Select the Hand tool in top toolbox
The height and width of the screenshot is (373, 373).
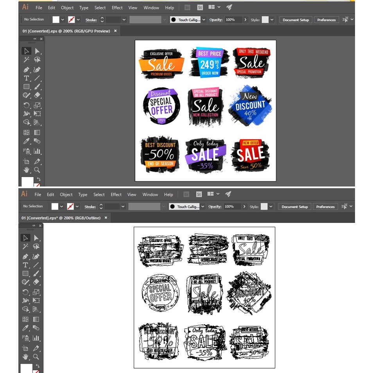tap(26, 170)
